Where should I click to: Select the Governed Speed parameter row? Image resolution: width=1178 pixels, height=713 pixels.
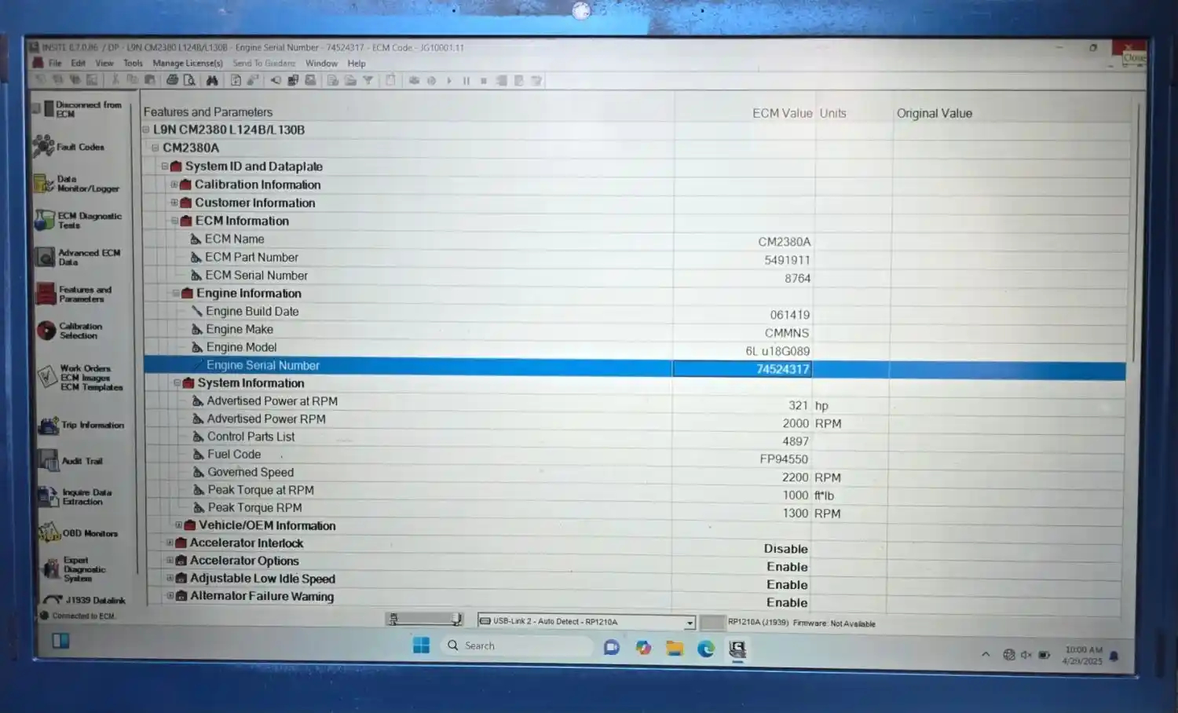click(251, 473)
